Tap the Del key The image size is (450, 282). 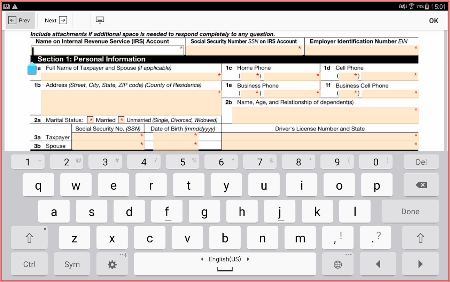tap(421, 162)
